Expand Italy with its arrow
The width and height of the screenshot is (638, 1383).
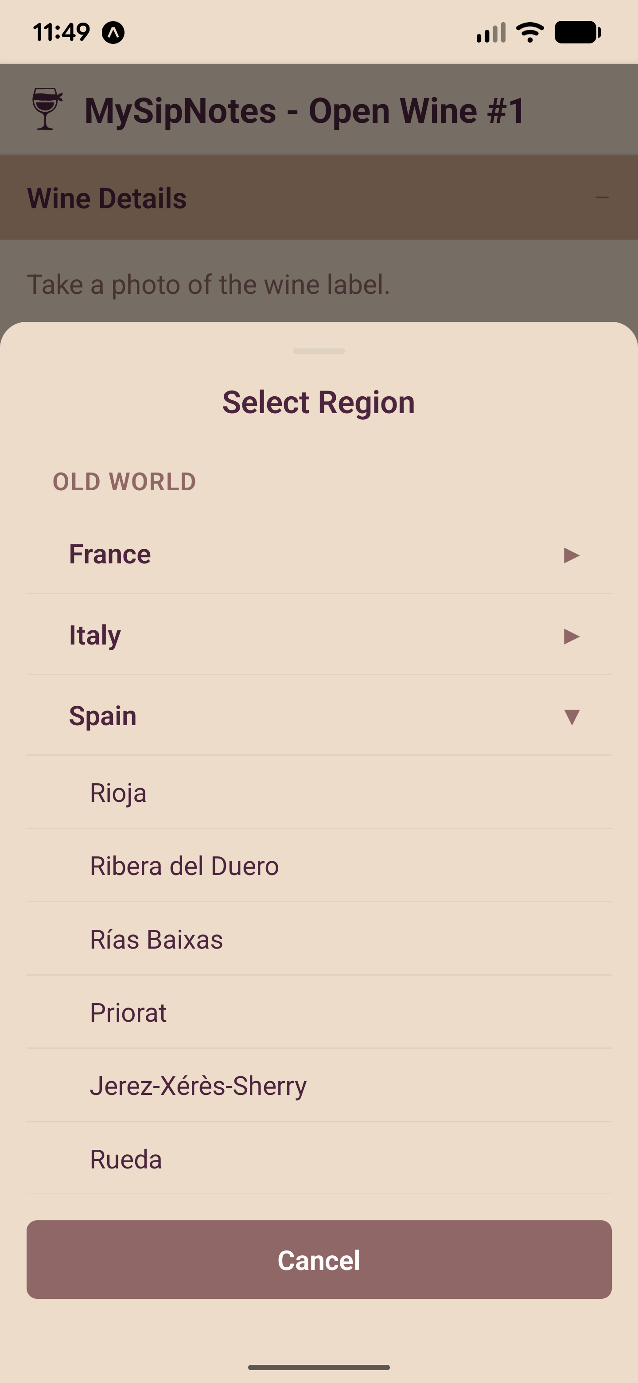[x=572, y=636]
